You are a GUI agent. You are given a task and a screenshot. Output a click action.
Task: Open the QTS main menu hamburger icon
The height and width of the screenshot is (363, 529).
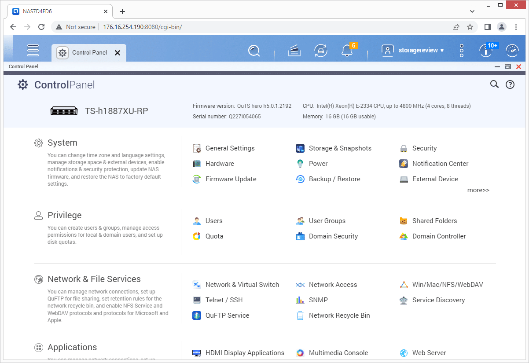click(33, 50)
